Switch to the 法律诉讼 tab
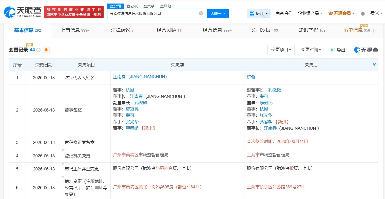 (x=122, y=30)
